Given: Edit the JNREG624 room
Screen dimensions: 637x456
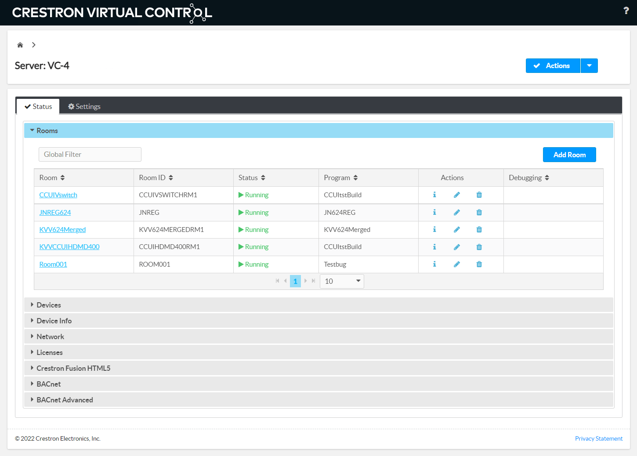Looking at the screenshot, I should tap(457, 212).
